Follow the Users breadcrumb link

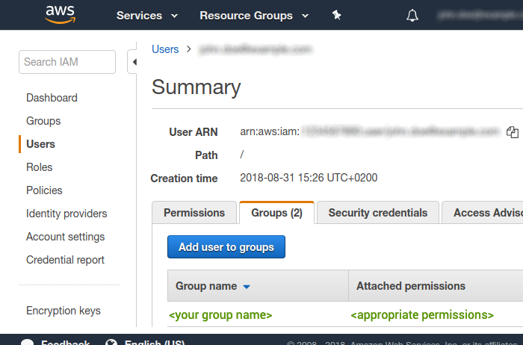tap(165, 49)
